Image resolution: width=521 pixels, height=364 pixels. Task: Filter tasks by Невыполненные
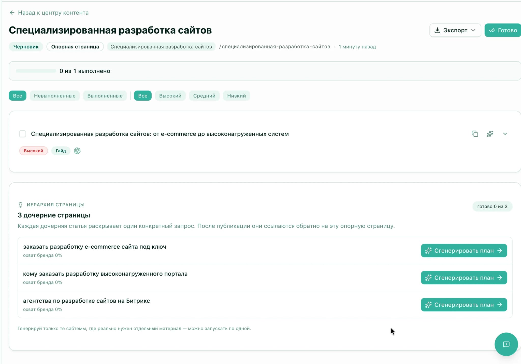(x=55, y=96)
